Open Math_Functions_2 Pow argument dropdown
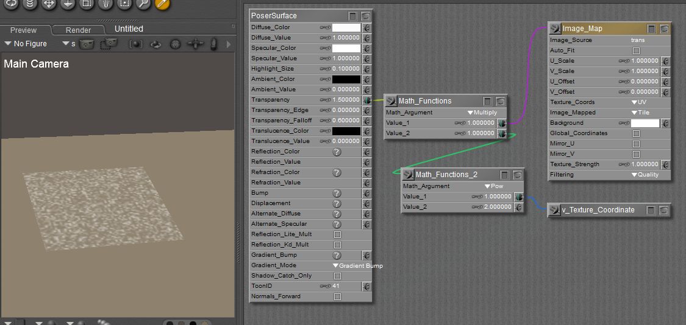Screen dimensions: 686x325 [x=494, y=186]
